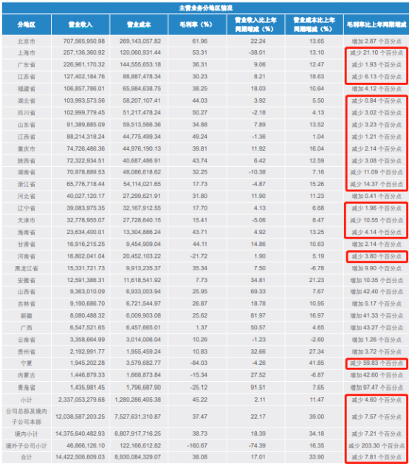The height and width of the screenshot is (466, 409).
Task: Click gross margin -21.72 for 河南省
Action: [199, 256]
